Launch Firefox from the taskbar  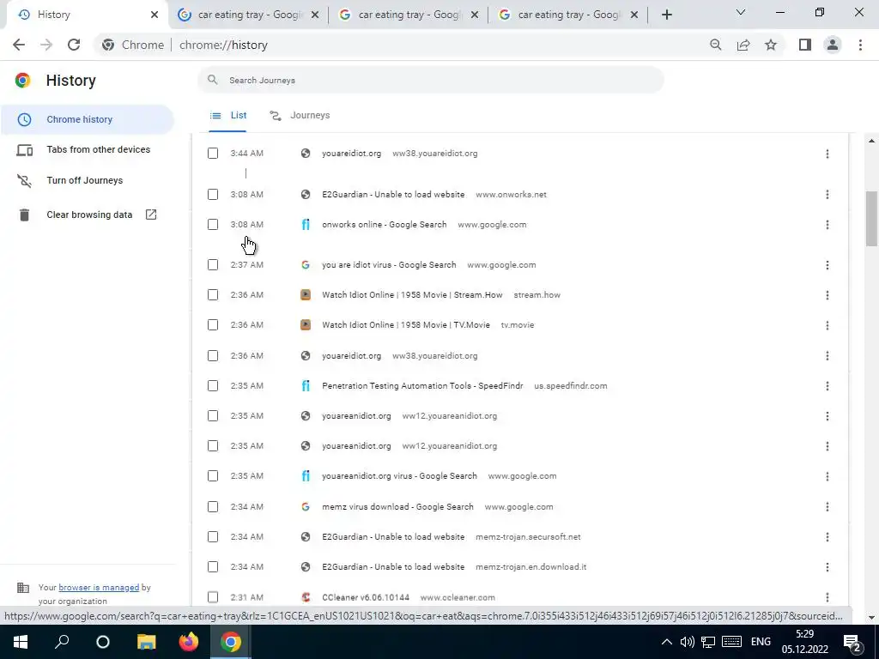188,642
